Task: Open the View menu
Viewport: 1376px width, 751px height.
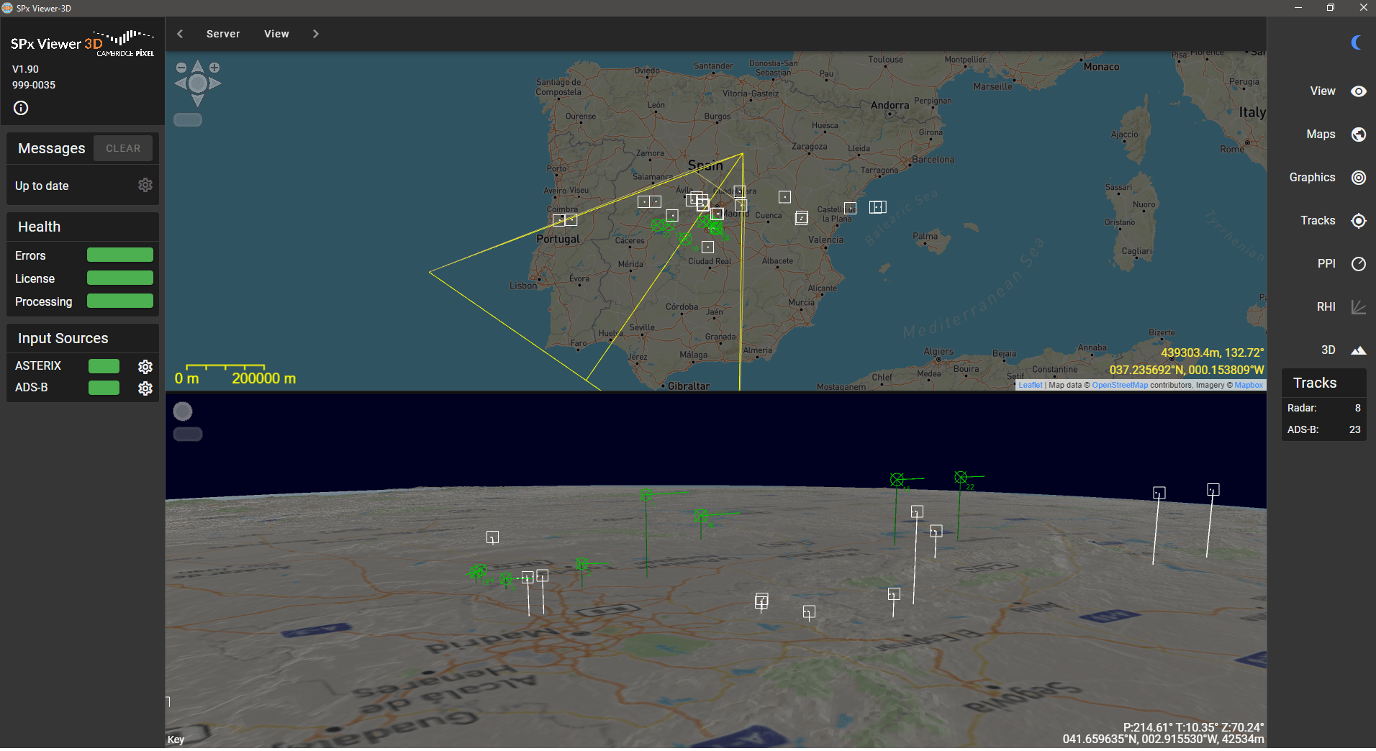Action: click(276, 34)
